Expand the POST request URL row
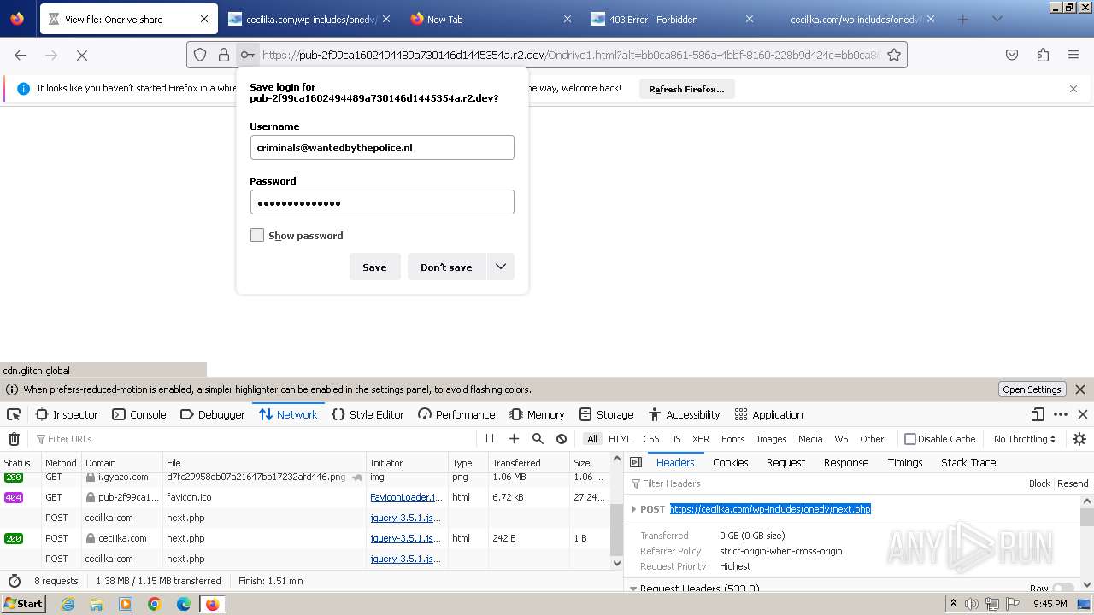This screenshot has height=615, width=1094. tap(633, 509)
